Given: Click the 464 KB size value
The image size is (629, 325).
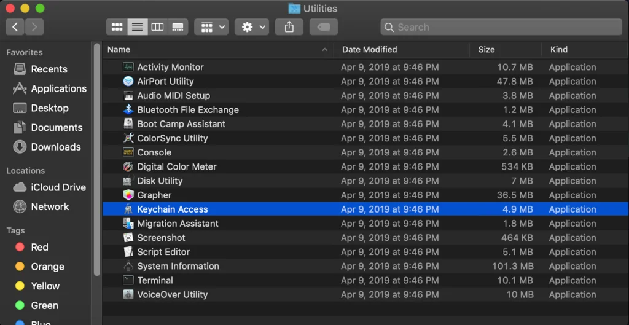Looking at the screenshot, I should coord(517,238).
